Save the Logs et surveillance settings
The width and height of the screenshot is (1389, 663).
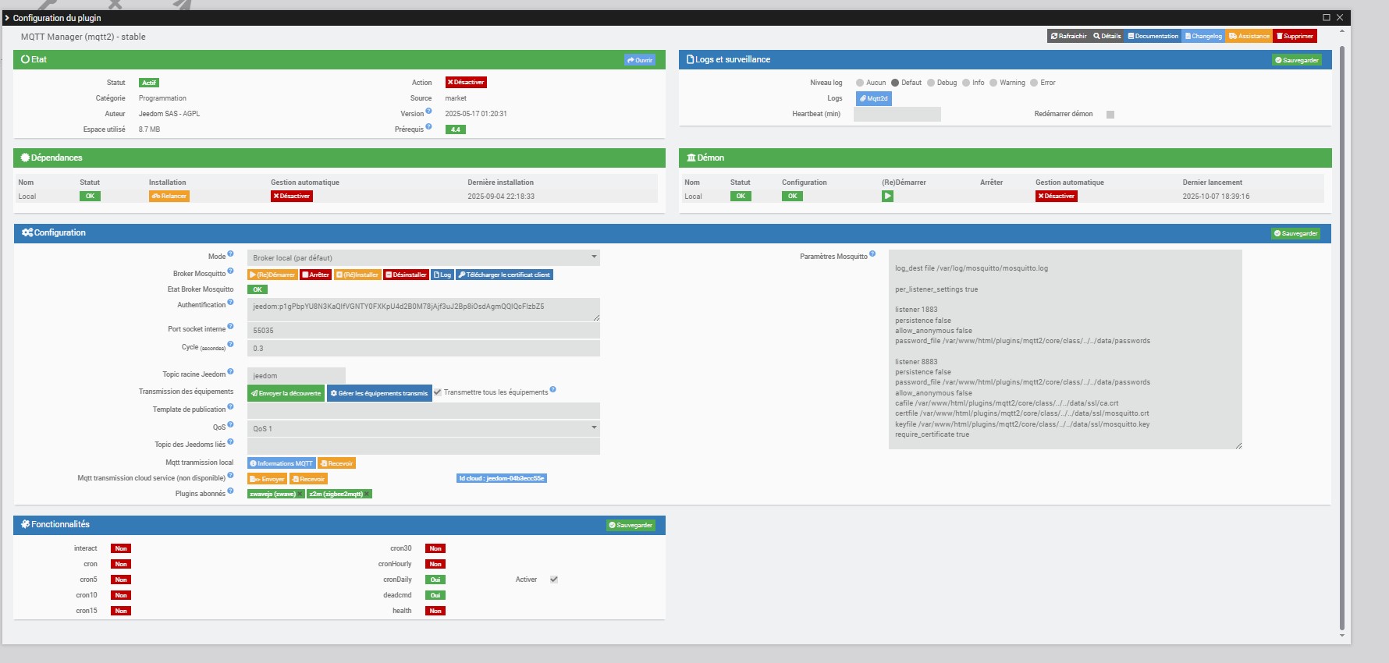(x=1297, y=60)
